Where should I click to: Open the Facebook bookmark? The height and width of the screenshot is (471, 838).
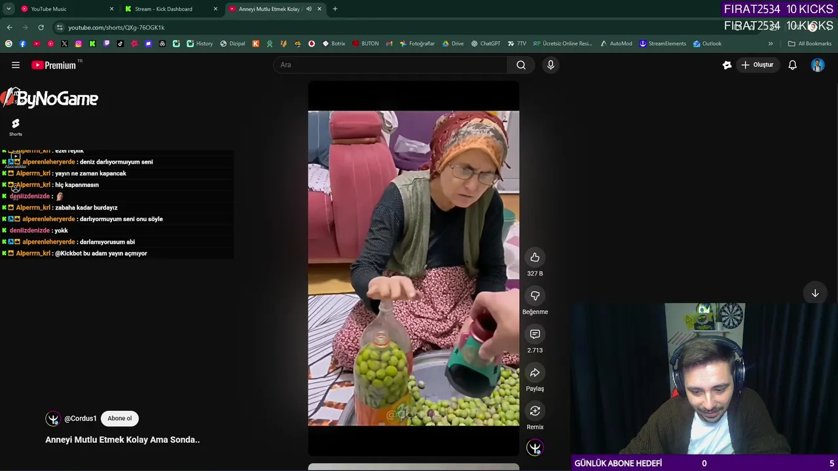(23, 44)
